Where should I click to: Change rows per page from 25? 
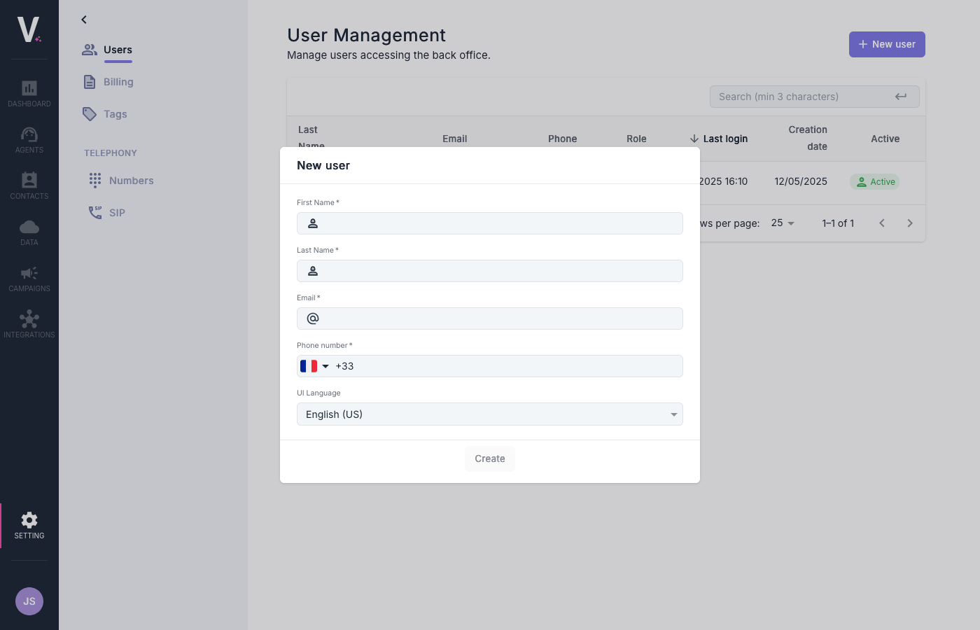click(x=781, y=223)
